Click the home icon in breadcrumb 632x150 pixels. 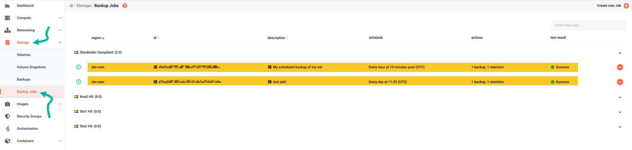[71, 6]
